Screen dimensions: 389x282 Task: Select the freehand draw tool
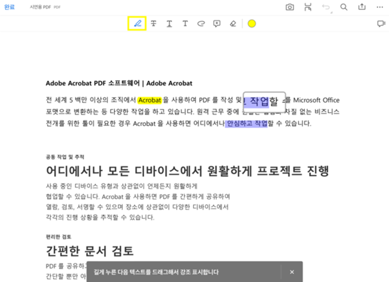(201, 23)
